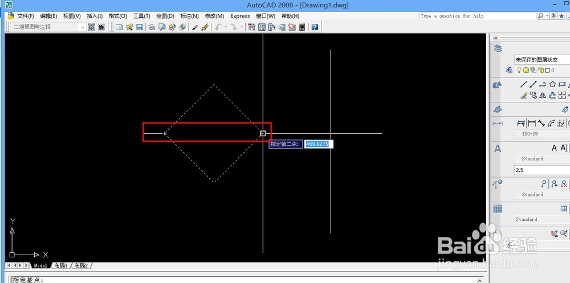Open the 修改(M) menu
The image size is (570, 283).
pyautogui.click(x=214, y=16)
